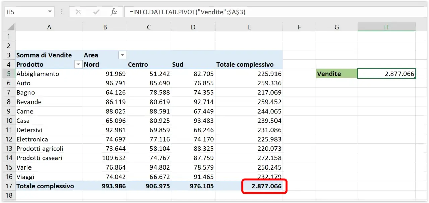
Task: Click the Prodotti agricoli row label
Action: click(x=40, y=149)
